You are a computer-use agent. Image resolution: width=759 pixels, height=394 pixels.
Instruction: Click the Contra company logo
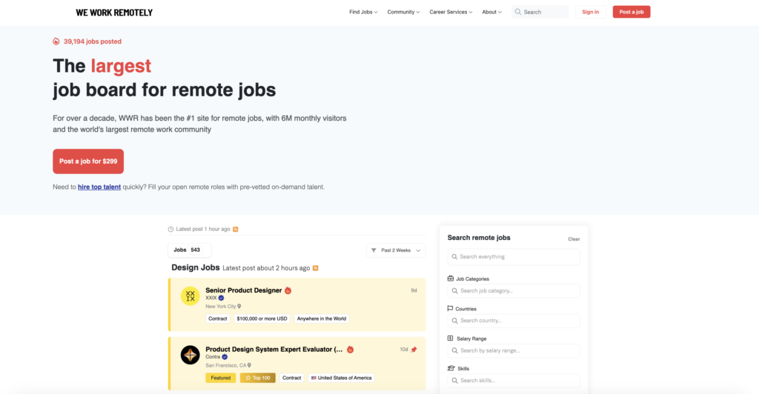[190, 355]
